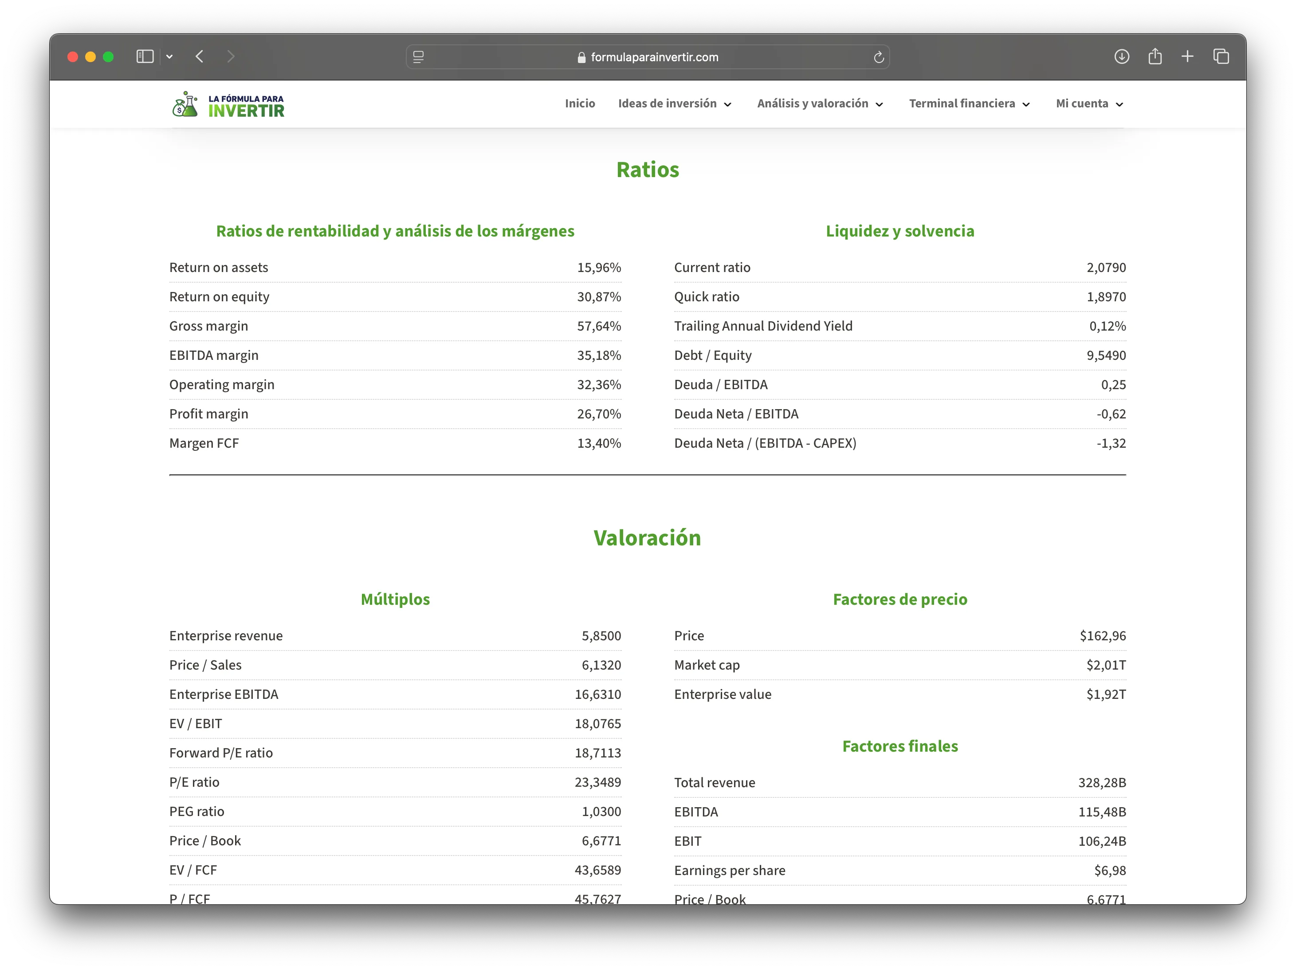Select the 43,6589 EV / FCF value

[597, 870]
